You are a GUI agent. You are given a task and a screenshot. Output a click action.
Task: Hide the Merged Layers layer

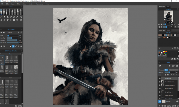point(160,85)
